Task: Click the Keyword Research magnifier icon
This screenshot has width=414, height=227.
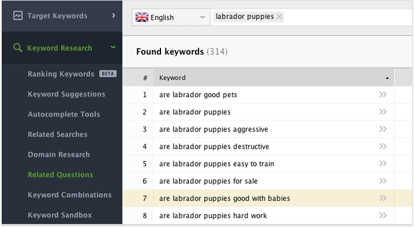Action: point(18,48)
